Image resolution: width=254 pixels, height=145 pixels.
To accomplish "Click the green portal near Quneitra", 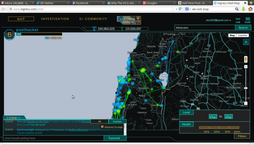I will click(178, 52).
